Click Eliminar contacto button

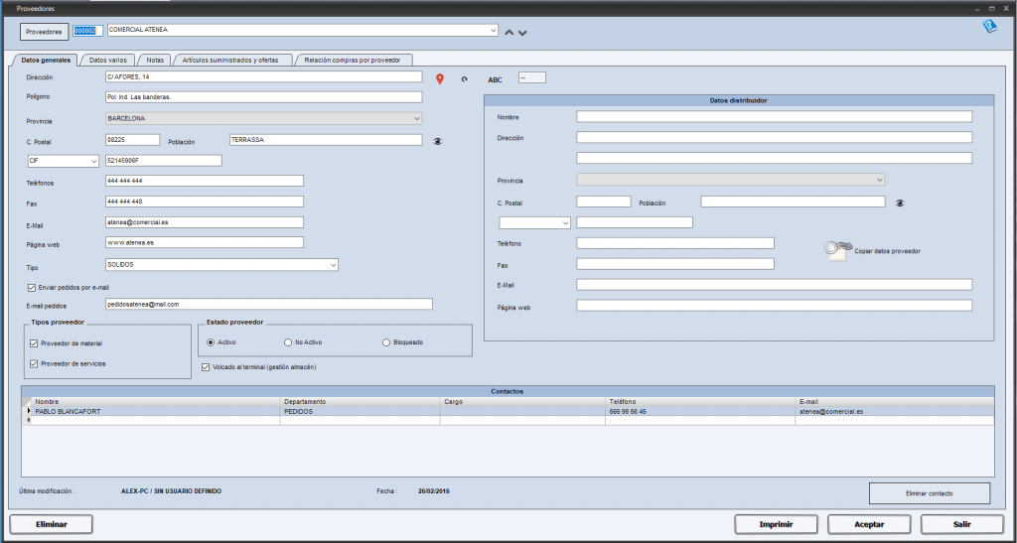coord(930,493)
